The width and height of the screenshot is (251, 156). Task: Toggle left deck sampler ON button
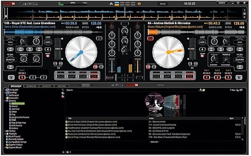tap(10, 49)
